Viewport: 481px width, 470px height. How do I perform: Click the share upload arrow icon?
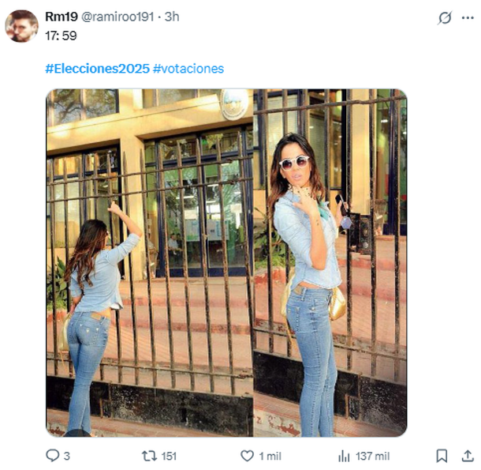click(x=467, y=456)
